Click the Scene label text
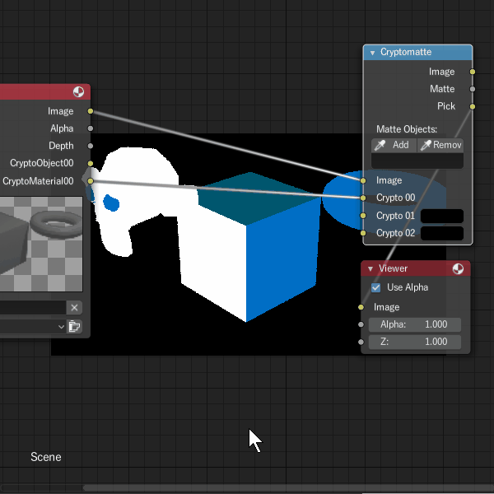 46,457
